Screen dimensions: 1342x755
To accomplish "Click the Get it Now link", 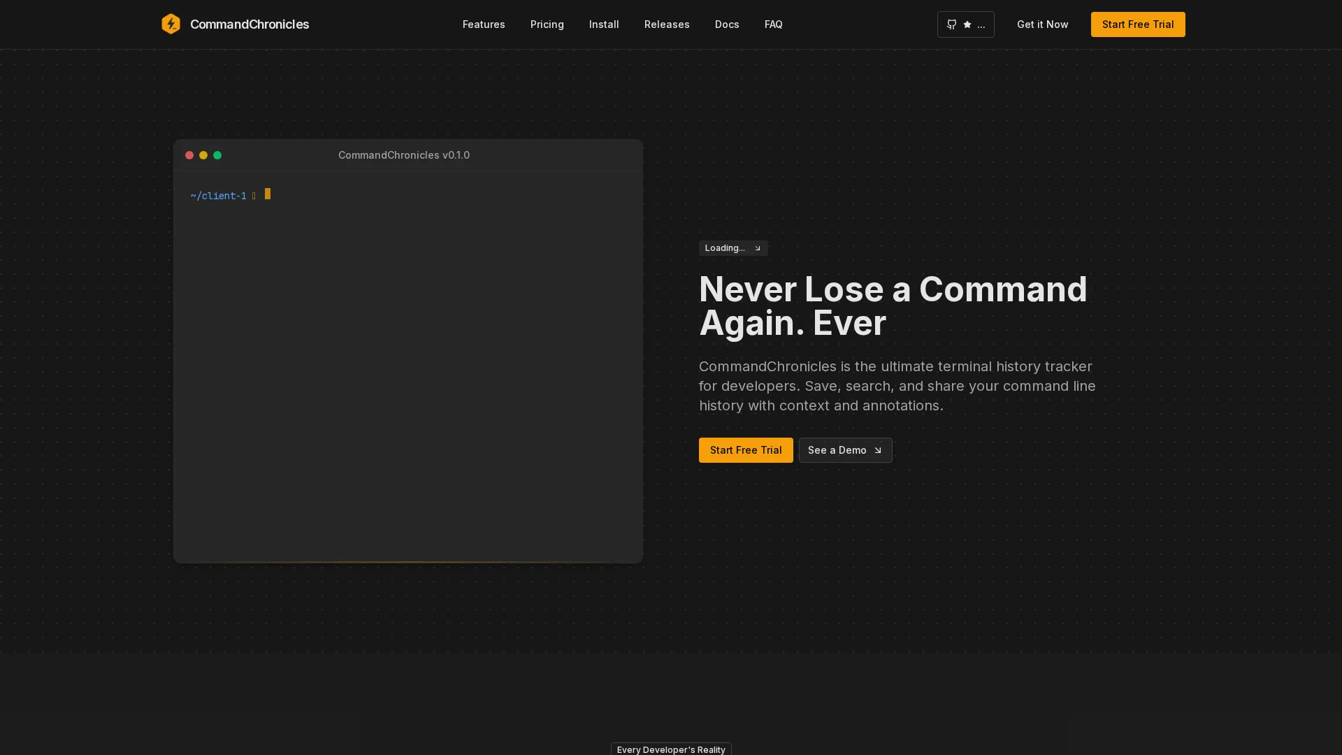I will 1042,24.
